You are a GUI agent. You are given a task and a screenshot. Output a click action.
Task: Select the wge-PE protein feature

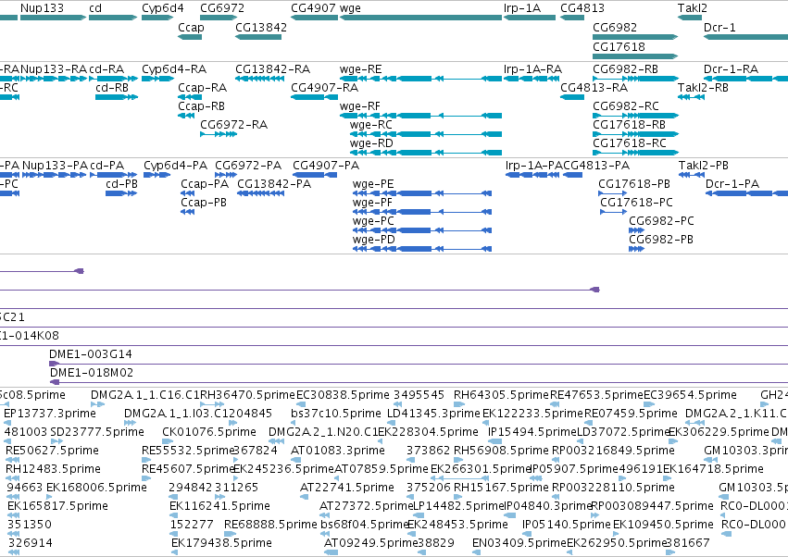(x=422, y=193)
